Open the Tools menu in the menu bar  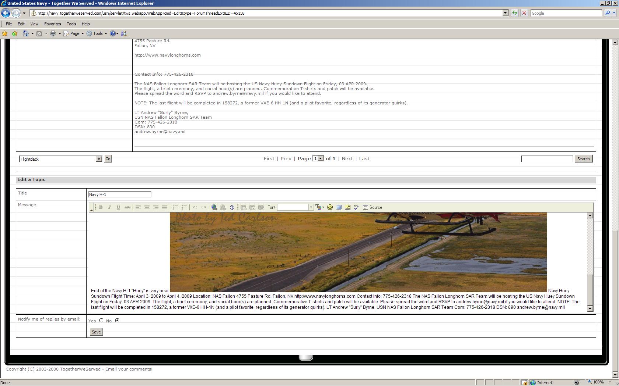coord(71,24)
